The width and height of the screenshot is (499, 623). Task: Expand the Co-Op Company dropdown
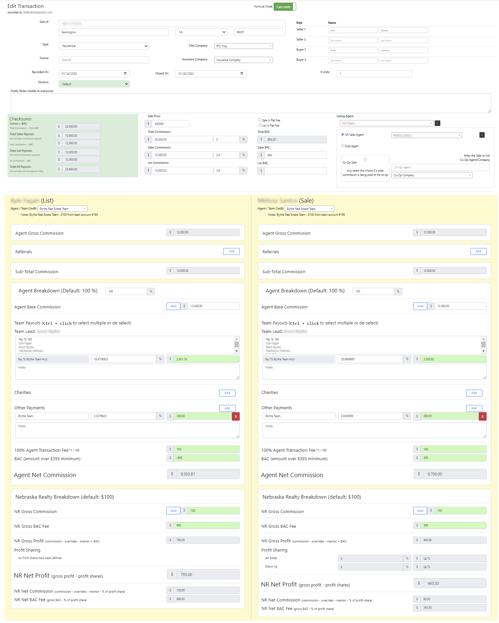click(432, 175)
